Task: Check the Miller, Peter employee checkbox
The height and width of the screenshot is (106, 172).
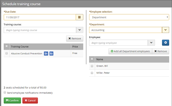Action: point(92,73)
